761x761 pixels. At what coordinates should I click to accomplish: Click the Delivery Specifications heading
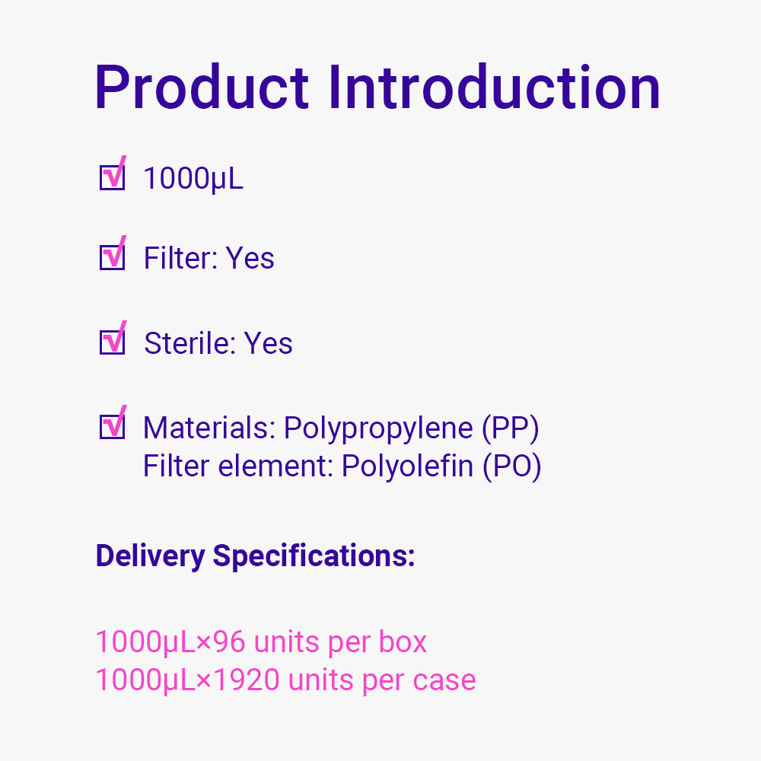255,557
